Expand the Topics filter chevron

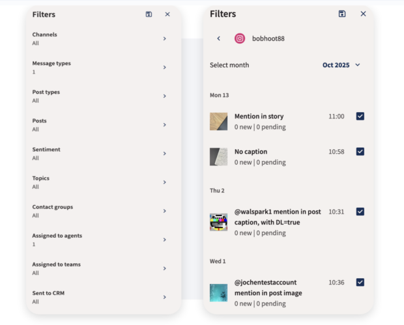[x=165, y=182]
